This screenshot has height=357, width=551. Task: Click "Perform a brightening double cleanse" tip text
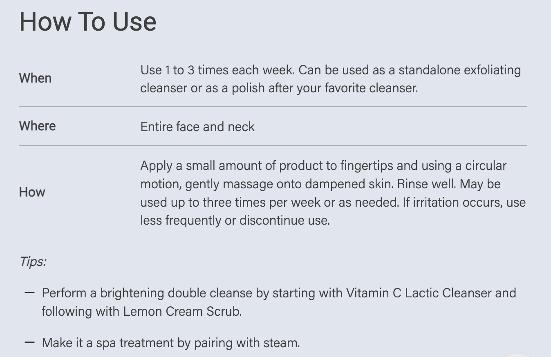148,293
